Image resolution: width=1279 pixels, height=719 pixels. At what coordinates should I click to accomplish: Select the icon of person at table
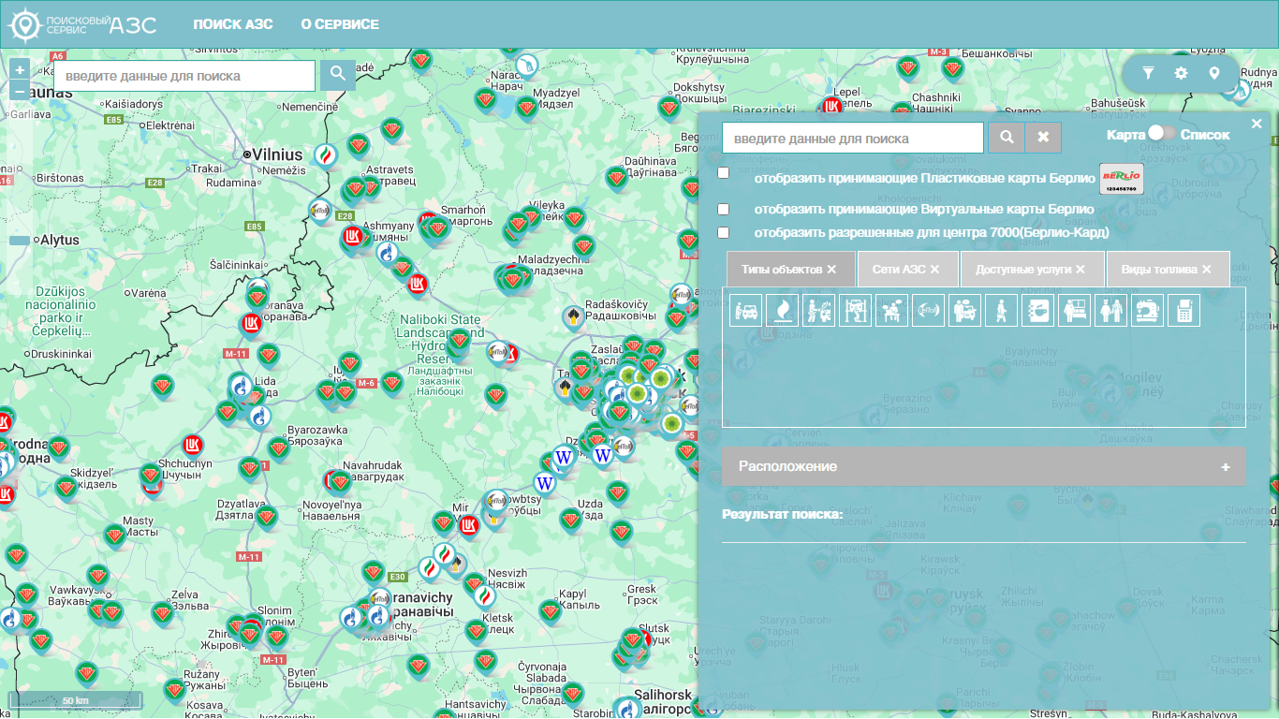(x=891, y=310)
